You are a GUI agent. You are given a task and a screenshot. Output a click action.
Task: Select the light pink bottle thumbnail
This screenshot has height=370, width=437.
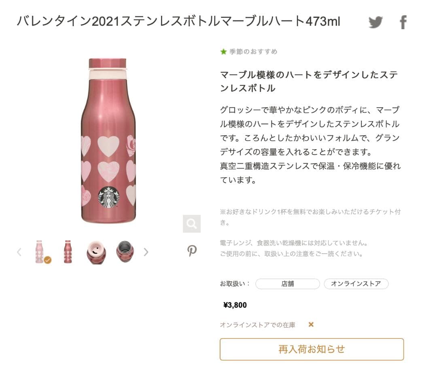coord(40,252)
